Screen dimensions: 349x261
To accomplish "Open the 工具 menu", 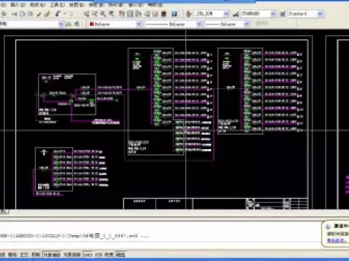I will click(x=57, y=5).
